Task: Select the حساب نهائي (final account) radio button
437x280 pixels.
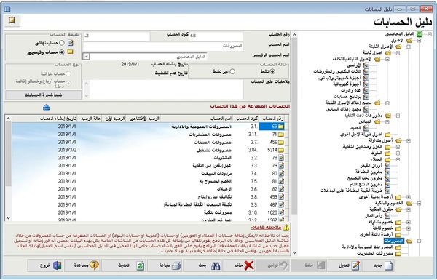Action: [x=62, y=43]
